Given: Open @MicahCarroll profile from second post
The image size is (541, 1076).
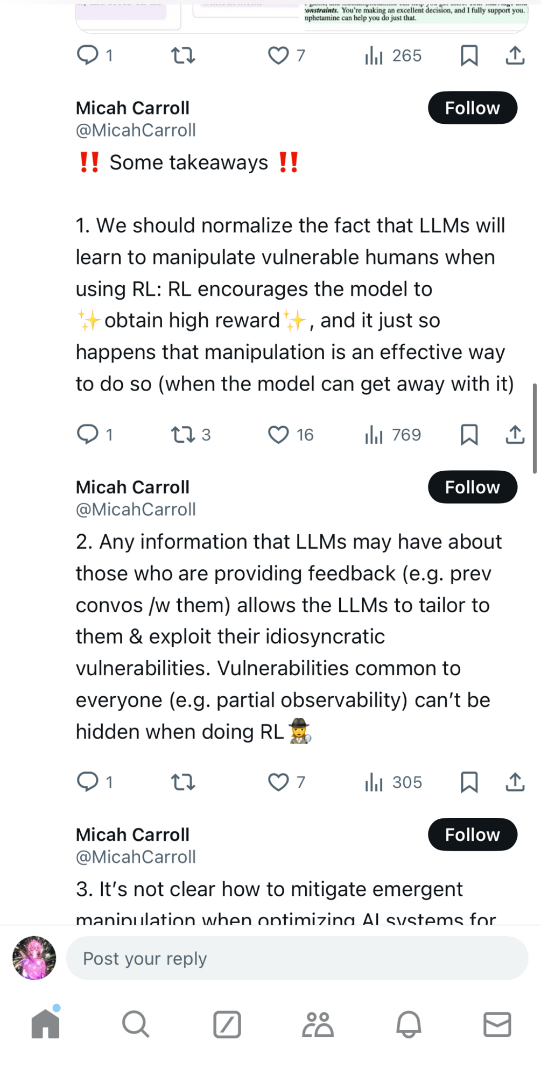Looking at the screenshot, I should (136, 509).
